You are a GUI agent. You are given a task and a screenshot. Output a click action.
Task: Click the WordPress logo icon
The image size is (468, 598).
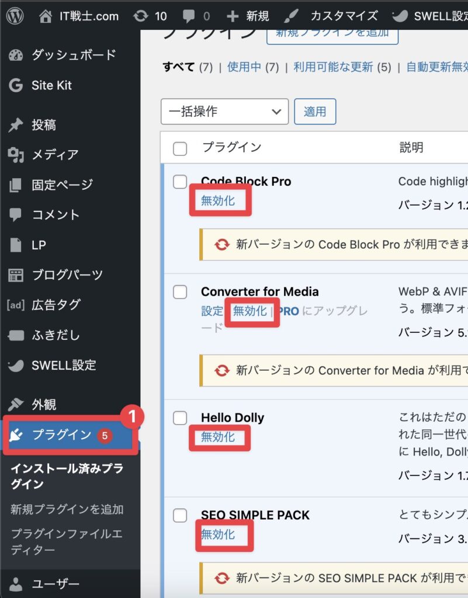(15, 16)
